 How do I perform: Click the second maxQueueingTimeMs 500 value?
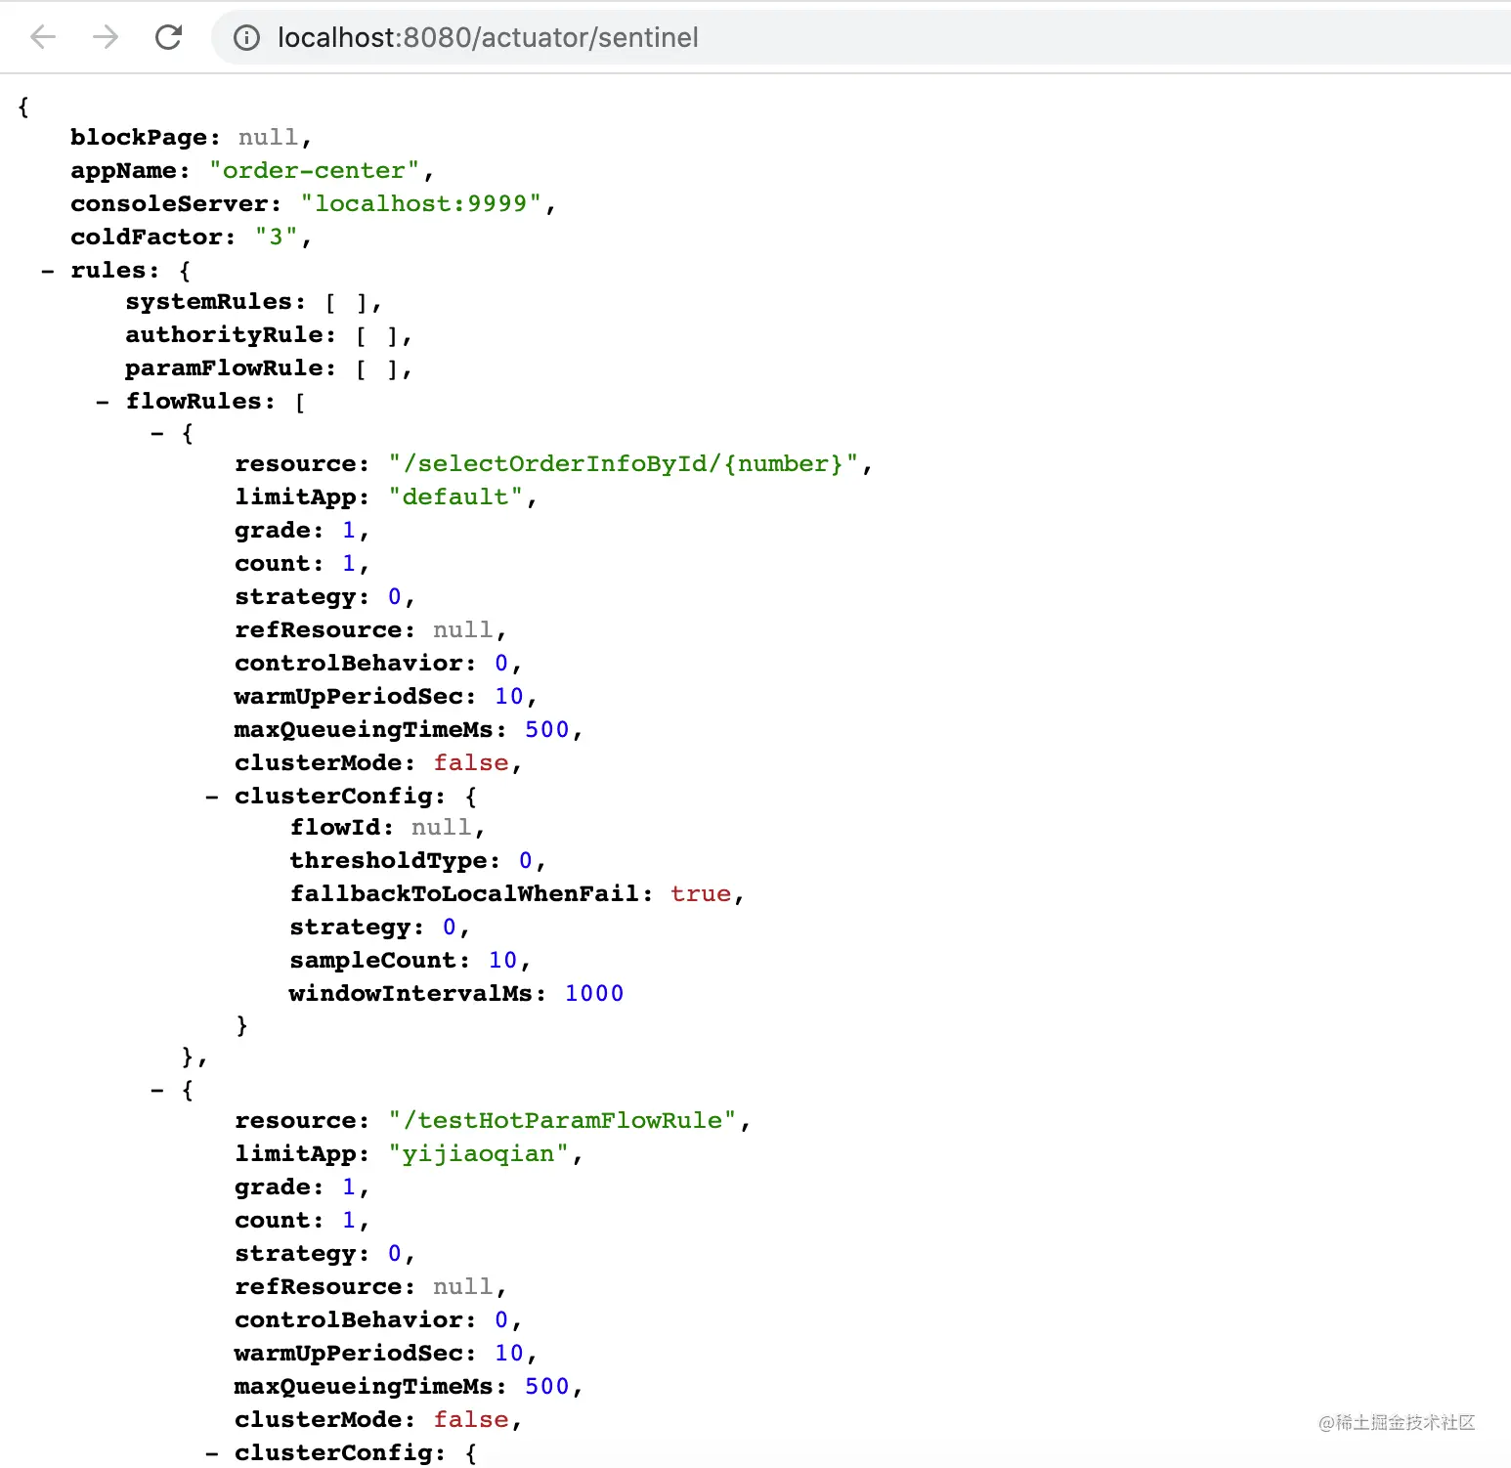click(546, 1387)
